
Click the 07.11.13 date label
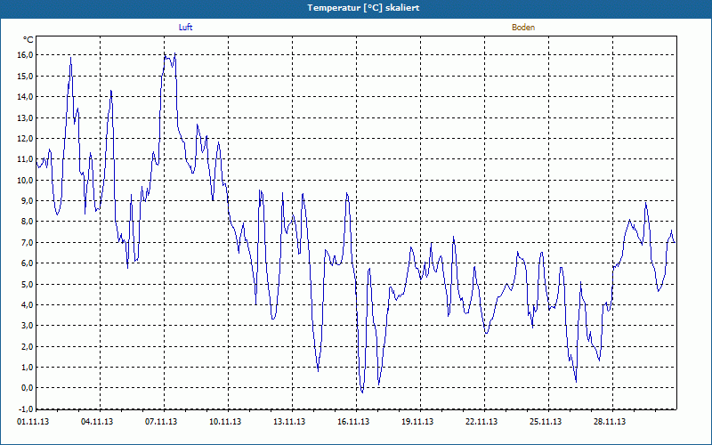tap(161, 421)
